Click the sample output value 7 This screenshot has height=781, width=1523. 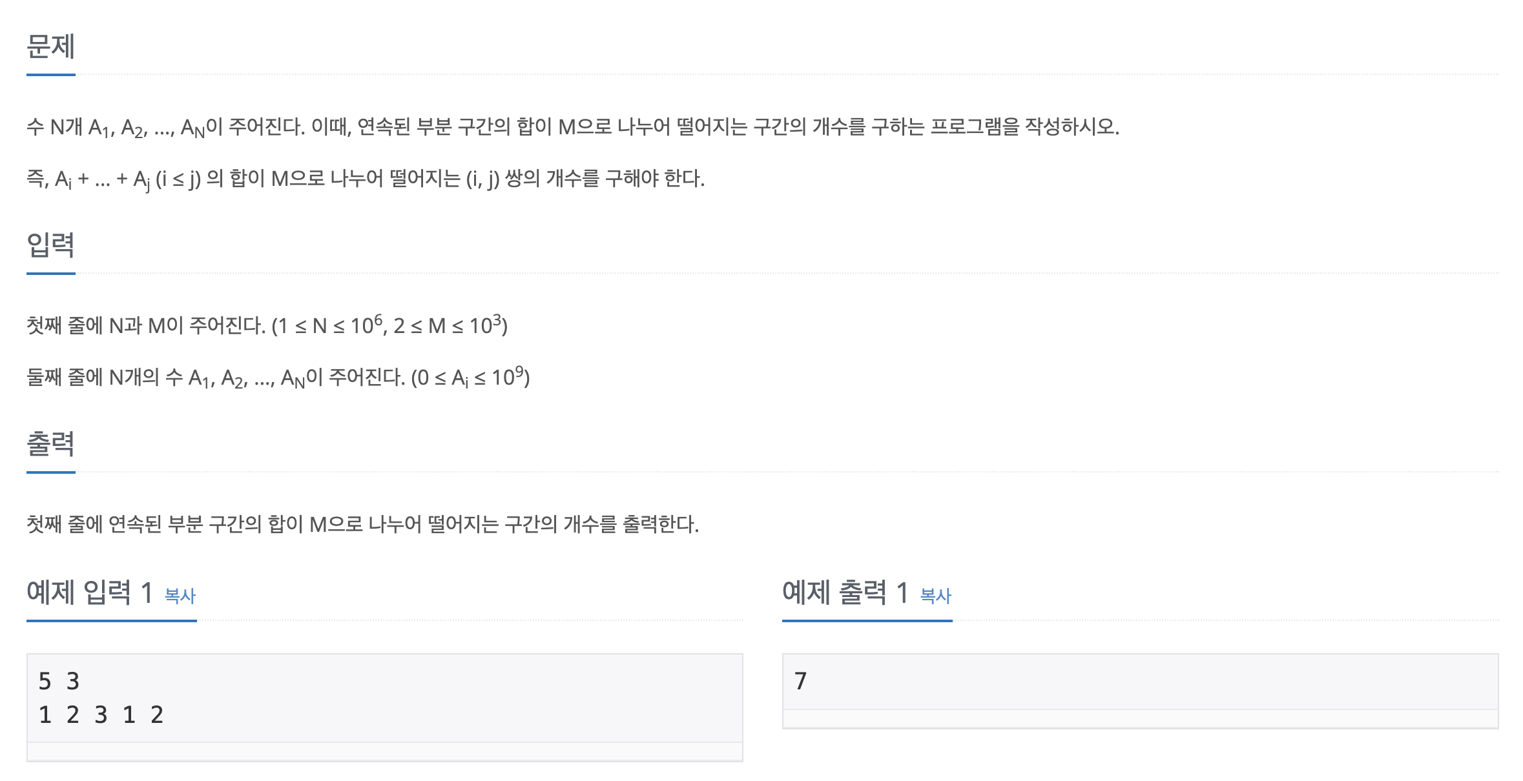click(800, 681)
